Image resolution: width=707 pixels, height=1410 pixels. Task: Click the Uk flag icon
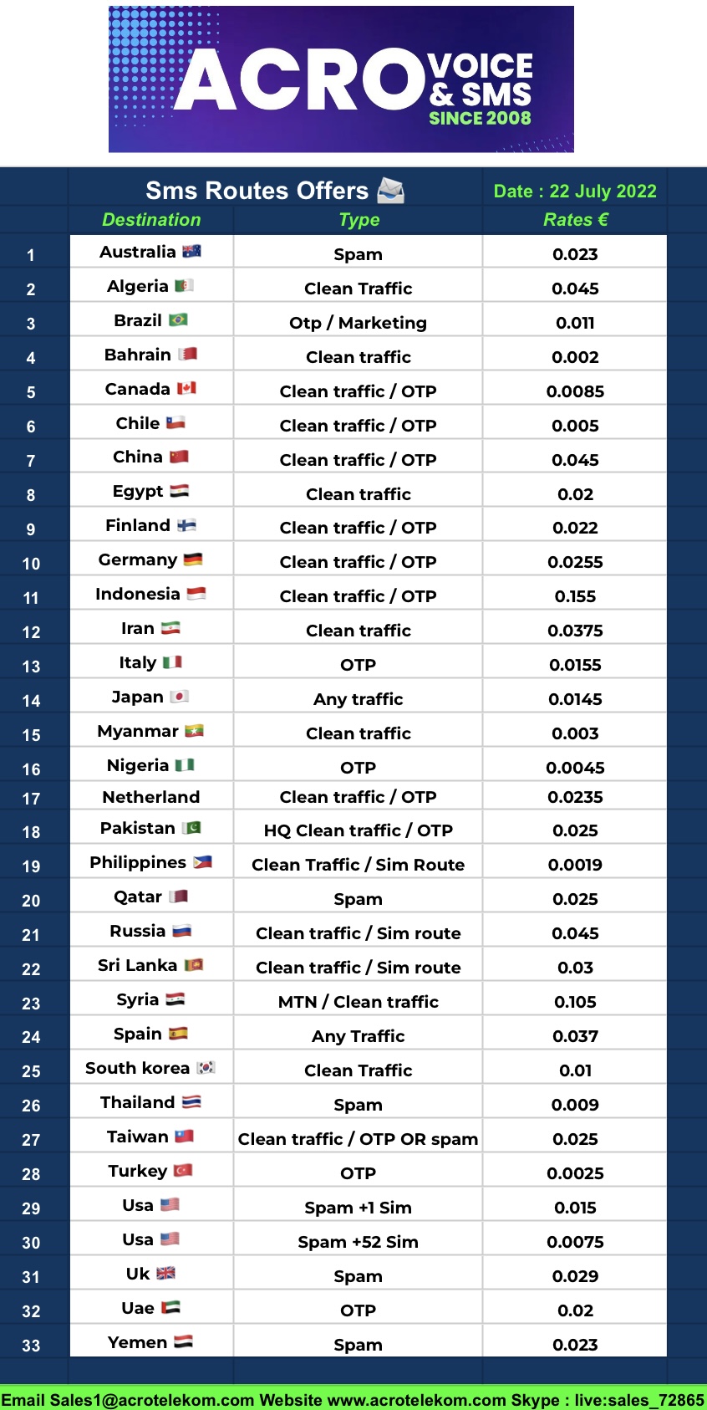[x=165, y=1273]
